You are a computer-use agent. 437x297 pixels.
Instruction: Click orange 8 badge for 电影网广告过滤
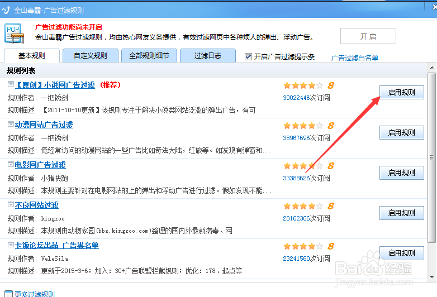pyautogui.click(x=330, y=166)
